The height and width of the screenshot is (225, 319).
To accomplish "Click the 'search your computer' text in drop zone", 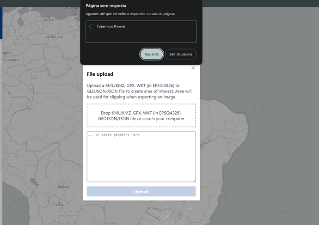I will click(164, 119).
